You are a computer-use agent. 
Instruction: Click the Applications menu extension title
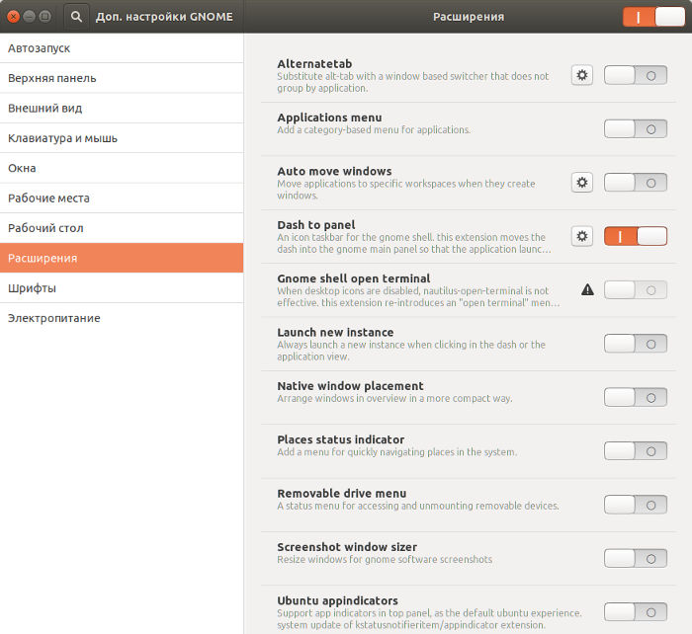(x=329, y=118)
